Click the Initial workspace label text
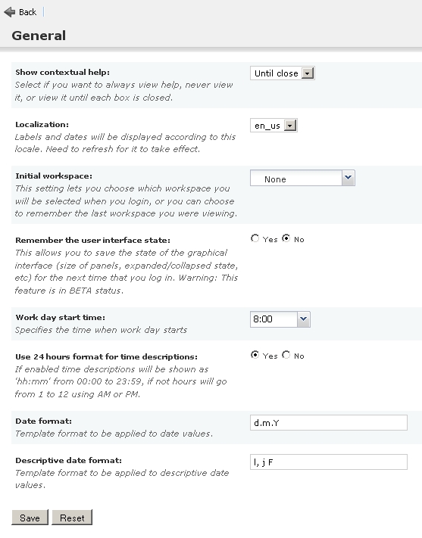This screenshot has height=538, width=422. pos(54,176)
